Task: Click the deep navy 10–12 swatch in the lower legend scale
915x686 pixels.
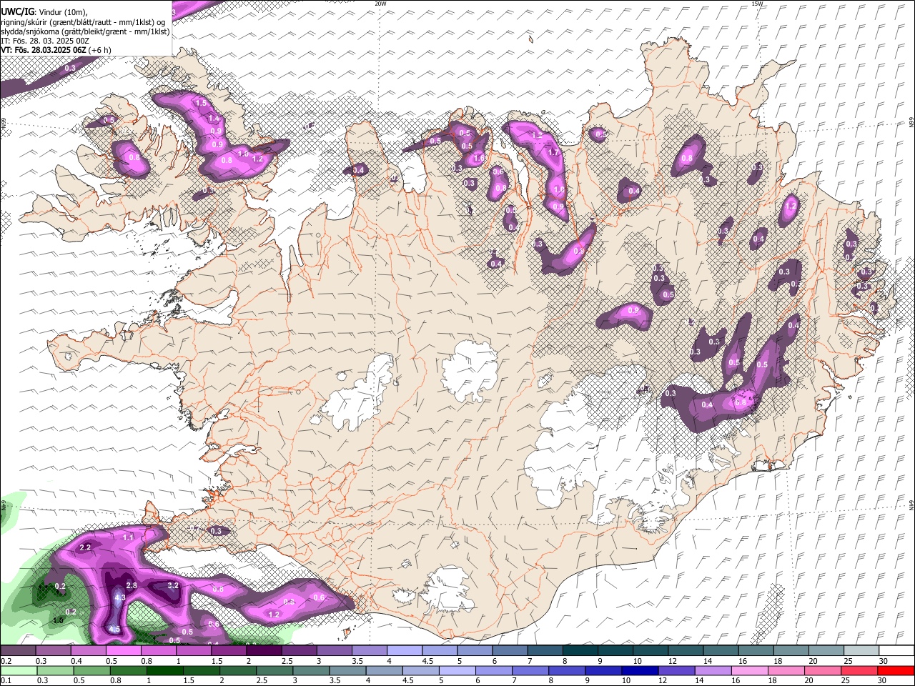Action: click(638, 671)
